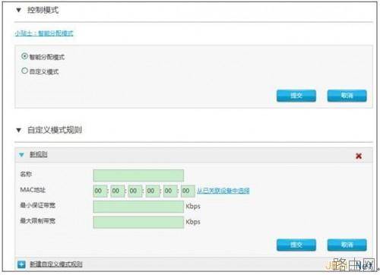Viewport: 380px width, 275px height.
Task: Click the 最小保证带宽 label
Action: click(38, 205)
